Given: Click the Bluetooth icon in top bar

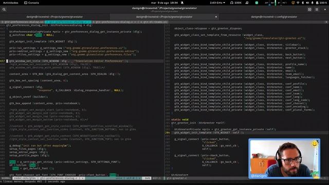Looking at the screenshot, I should point(303,3).
